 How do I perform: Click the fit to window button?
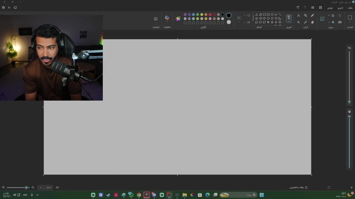(57, 187)
